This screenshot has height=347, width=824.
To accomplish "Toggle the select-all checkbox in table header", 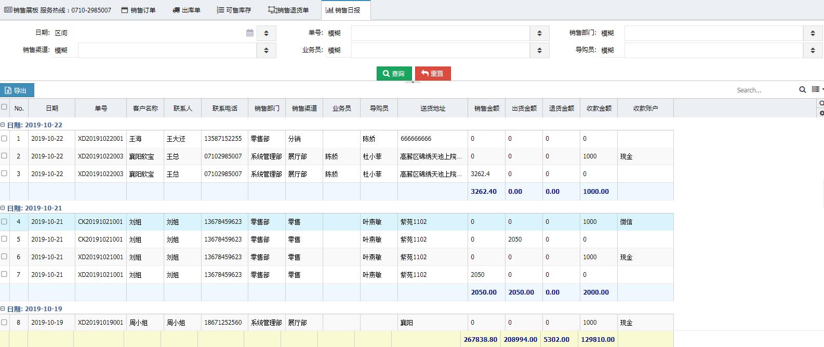I will tap(4, 107).
